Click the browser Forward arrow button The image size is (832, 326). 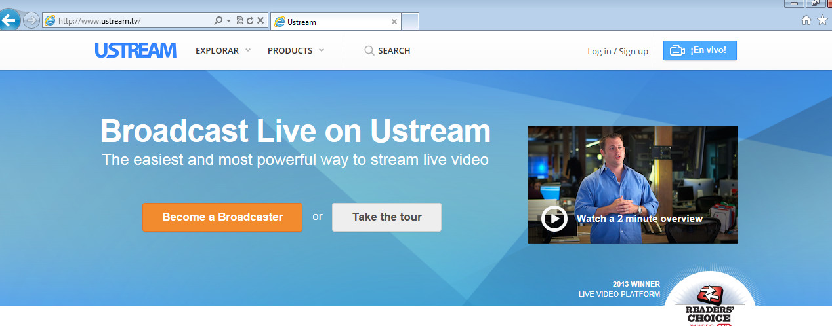point(31,21)
